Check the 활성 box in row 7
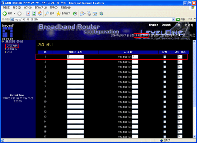 tap(164, 87)
